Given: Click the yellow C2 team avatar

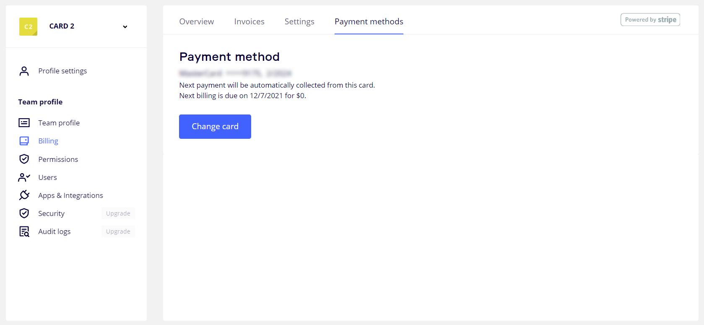Looking at the screenshot, I should (28, 26).
